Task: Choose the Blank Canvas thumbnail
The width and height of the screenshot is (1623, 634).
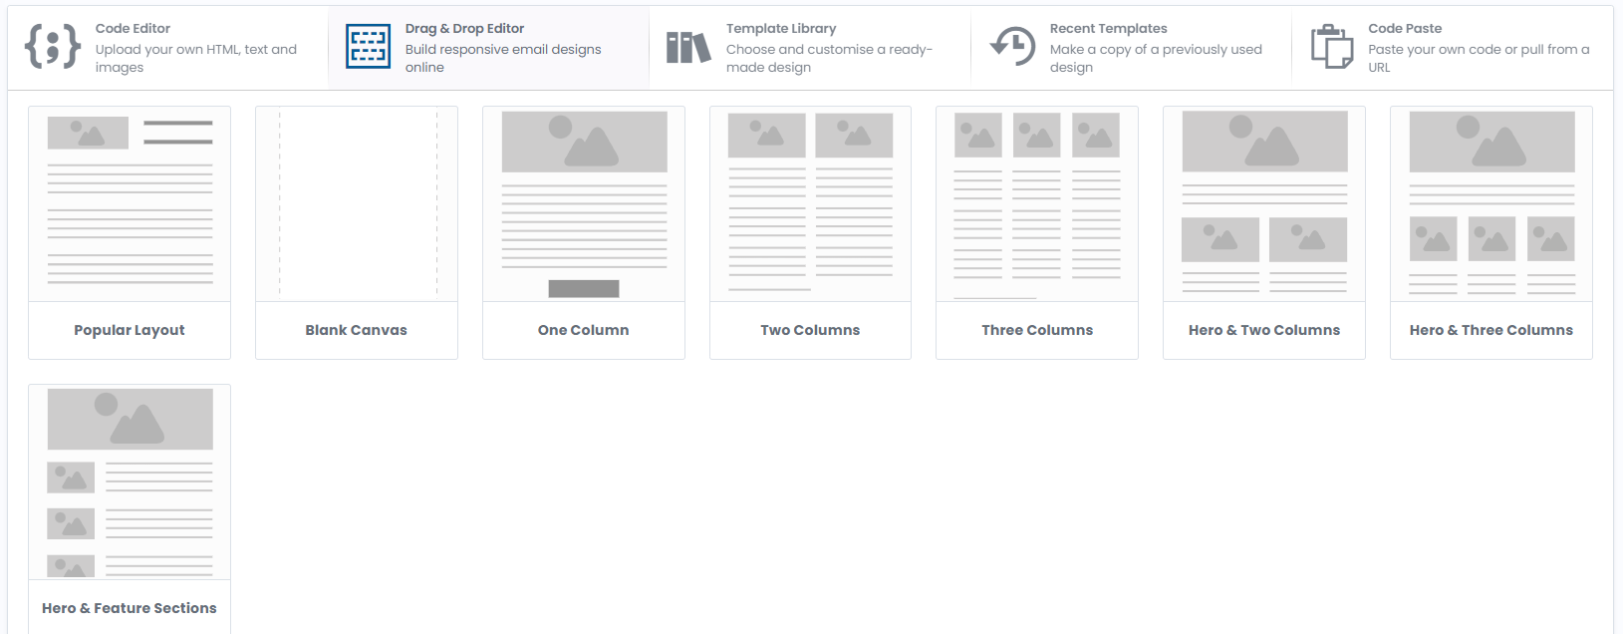Action: click(357, 204)
